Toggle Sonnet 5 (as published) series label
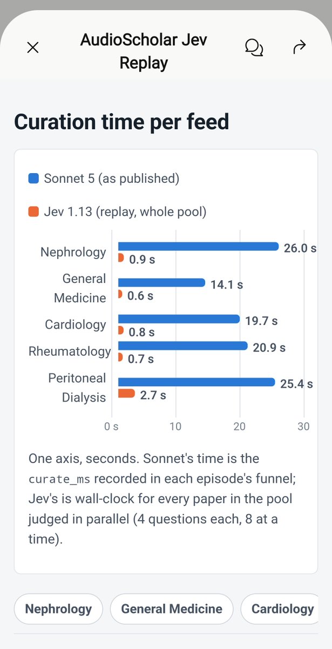 112,178
